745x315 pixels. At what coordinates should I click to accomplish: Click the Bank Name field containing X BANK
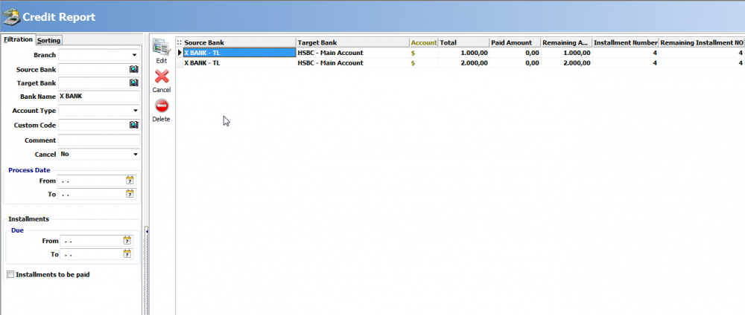click(99, 96)
